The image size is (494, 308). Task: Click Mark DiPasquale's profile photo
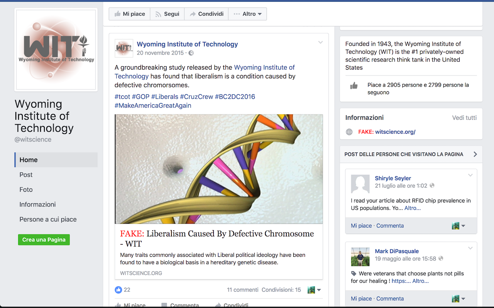pyautogui.click(x=360, y=256)
